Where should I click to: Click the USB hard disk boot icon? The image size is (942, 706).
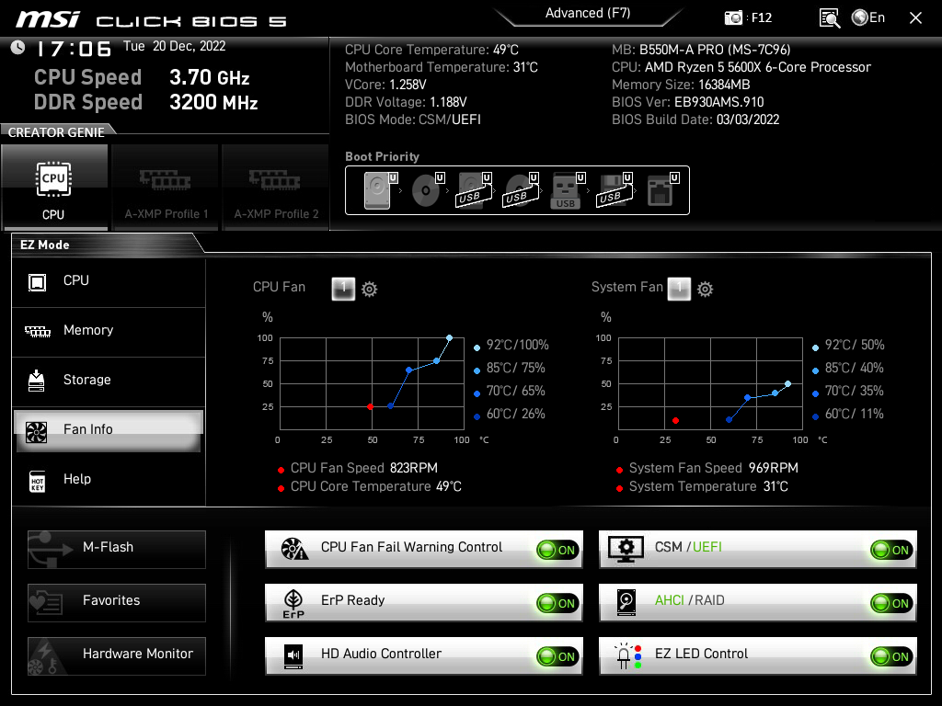474,190
